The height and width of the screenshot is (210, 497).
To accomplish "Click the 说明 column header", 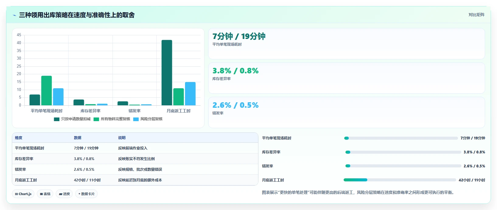I will pos(122,138).
